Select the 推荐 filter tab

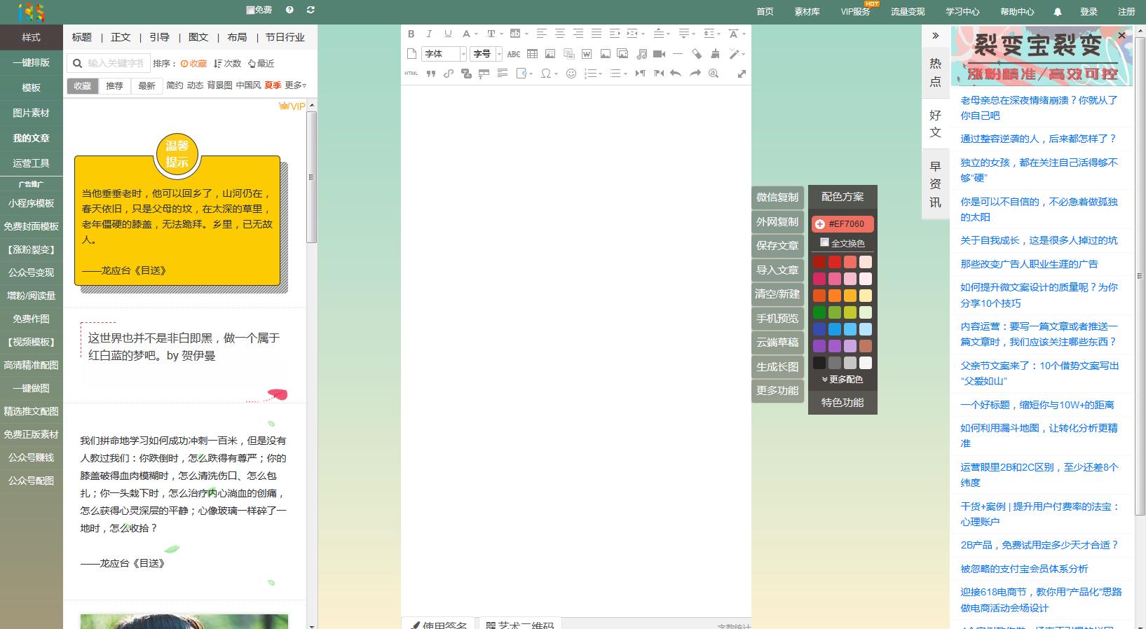pos(114,85)
